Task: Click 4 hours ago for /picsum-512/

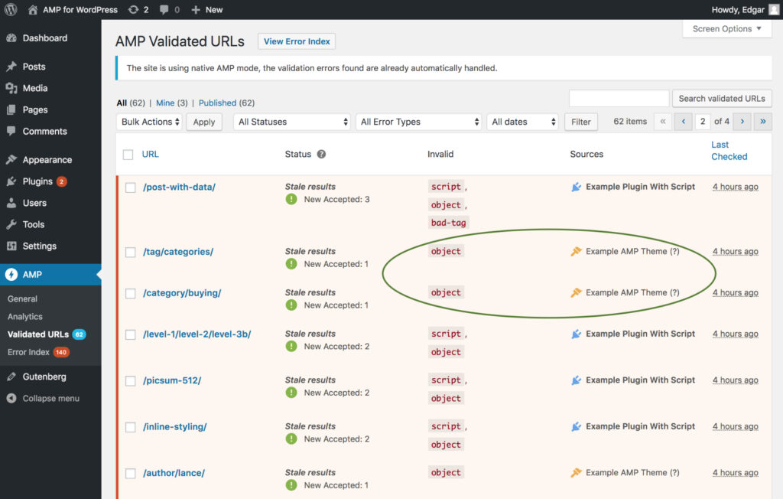Action: click(x=735, y=380)
